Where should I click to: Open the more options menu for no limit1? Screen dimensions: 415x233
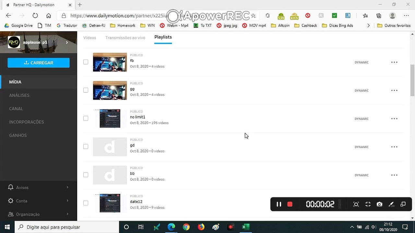click(394, 118)
